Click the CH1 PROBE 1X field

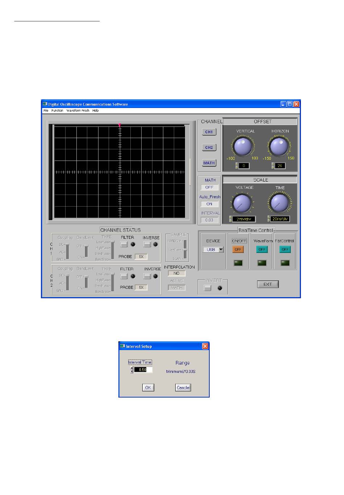coord(141,257)
